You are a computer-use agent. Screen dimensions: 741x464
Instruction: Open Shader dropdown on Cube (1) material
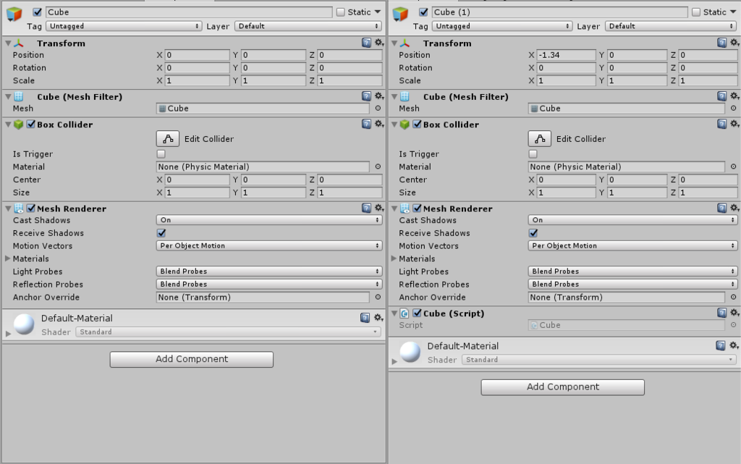(x=599, y=360)
